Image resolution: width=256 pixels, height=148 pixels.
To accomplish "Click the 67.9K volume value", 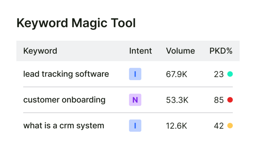I will point(176,74).
